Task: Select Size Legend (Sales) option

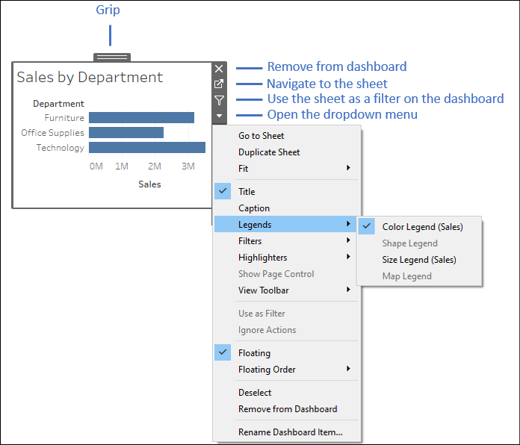Action: click(419, 260)
